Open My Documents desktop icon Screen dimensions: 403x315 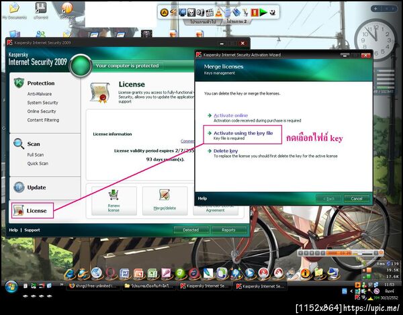point(14,11)
